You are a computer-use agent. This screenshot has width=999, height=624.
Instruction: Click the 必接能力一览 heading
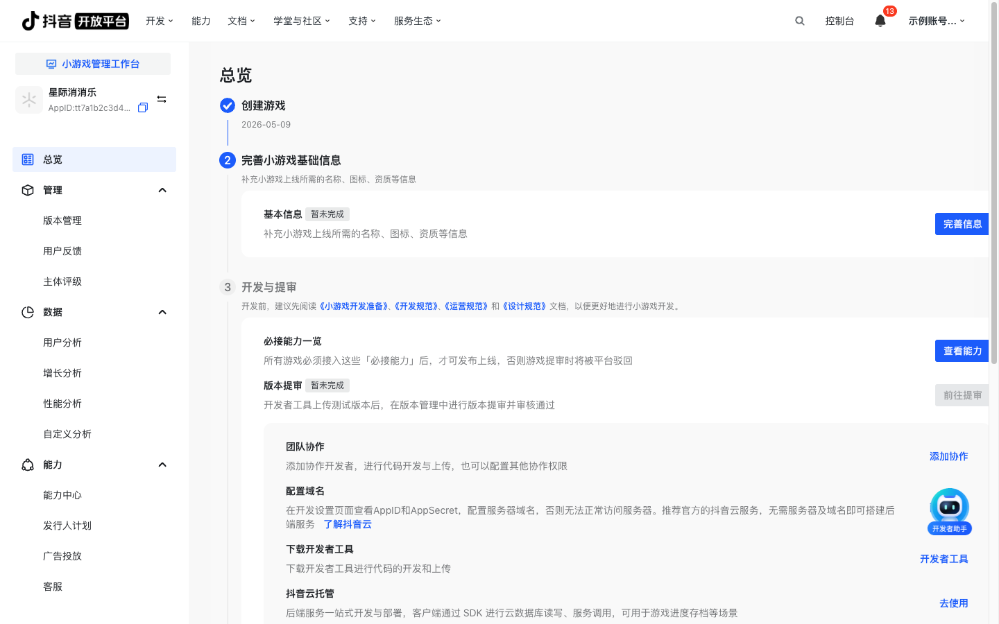pyautogui.click(x=293, y=341)
